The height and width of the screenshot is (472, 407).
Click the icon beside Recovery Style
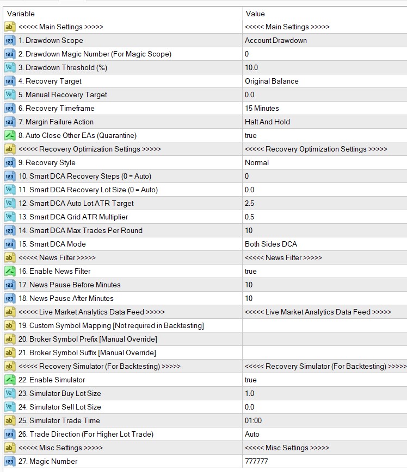[x=10, y=163]
